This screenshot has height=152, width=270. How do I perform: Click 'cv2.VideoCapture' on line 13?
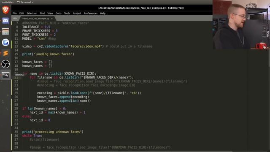click(x=52, y=46)
